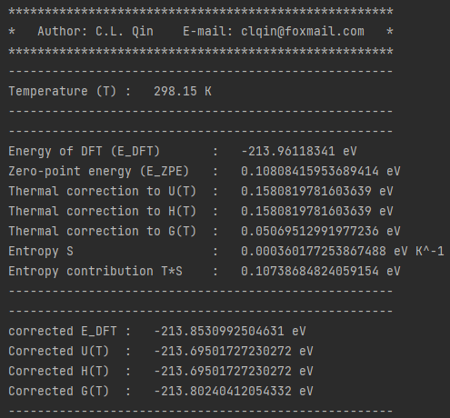This screenshot has width=450, height=418.
Task: Click the Temperature 298.15 K value
Action: click(x=183, y=91)
